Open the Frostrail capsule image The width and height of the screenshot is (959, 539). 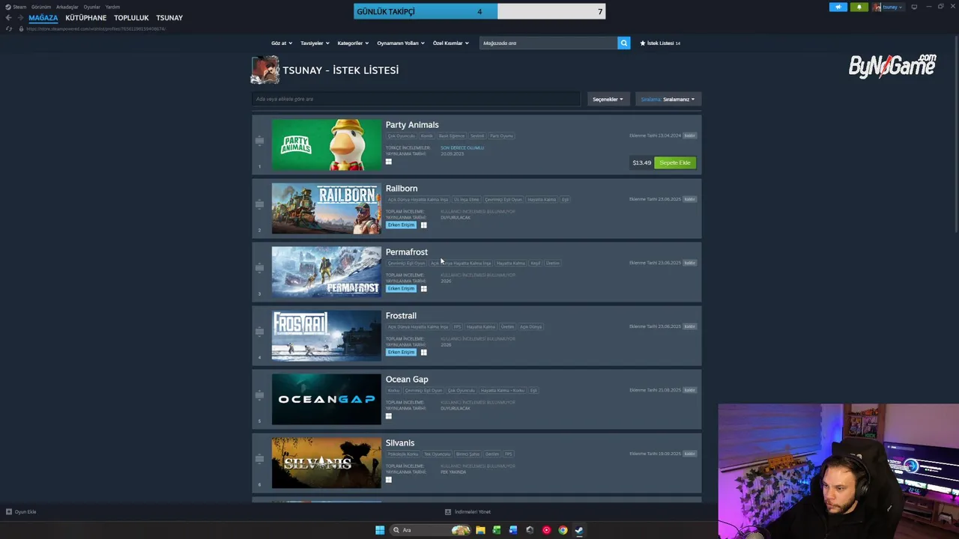coord(326,335)
